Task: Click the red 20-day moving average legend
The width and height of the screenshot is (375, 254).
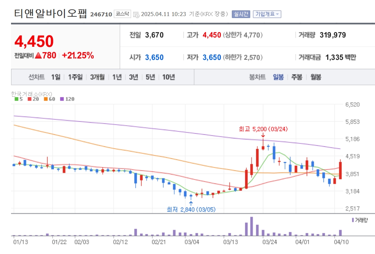Action: [x=33, y=99]
